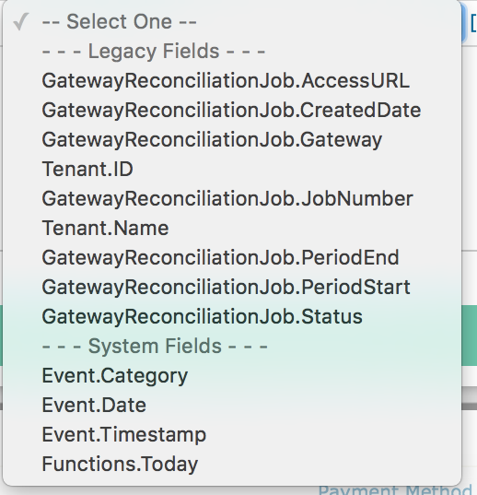
Task: Select the '-- Select One --' option
Action: pos(232,22)
